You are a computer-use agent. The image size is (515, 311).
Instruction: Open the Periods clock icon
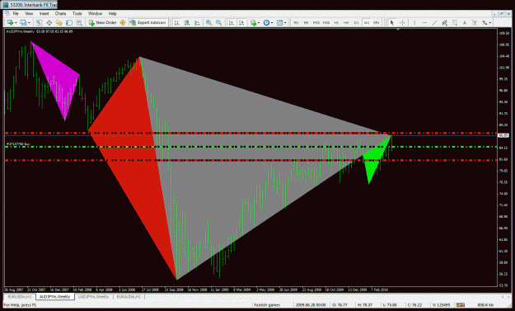click(266, 22)
